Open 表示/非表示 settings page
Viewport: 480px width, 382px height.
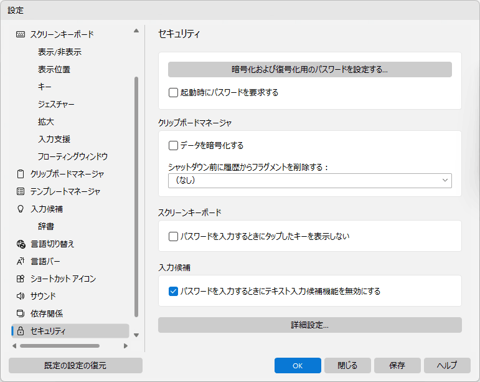click(x=60, y=52)
